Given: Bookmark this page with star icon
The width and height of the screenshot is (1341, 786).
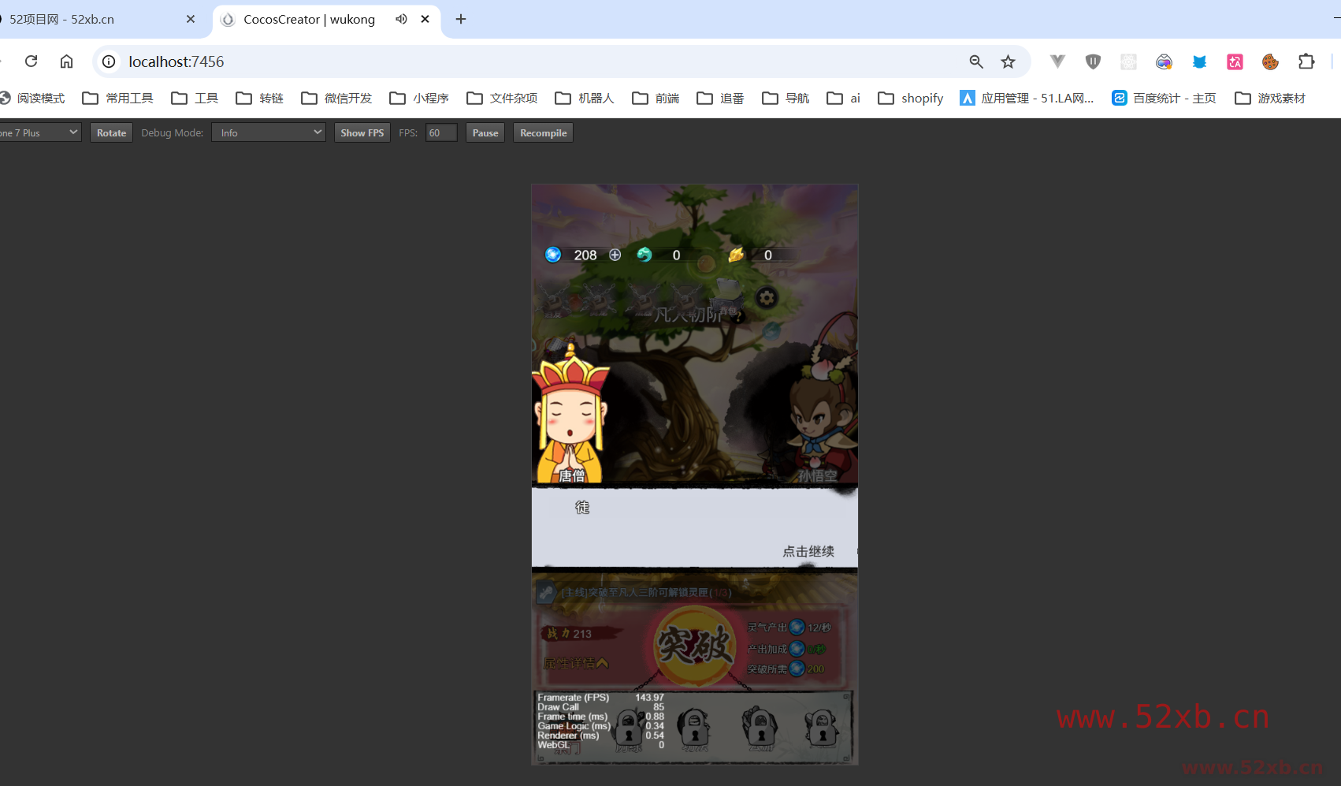Looking at the screenshot, I should 1008,61.
